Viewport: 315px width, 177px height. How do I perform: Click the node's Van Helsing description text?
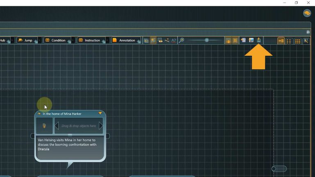pyautogui.click(x=67, y=145)
